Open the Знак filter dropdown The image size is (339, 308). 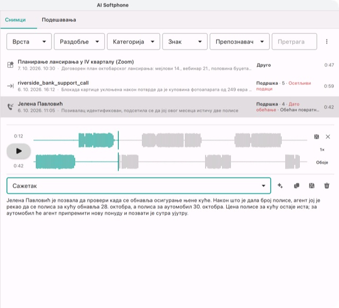(x=185, y=41)
